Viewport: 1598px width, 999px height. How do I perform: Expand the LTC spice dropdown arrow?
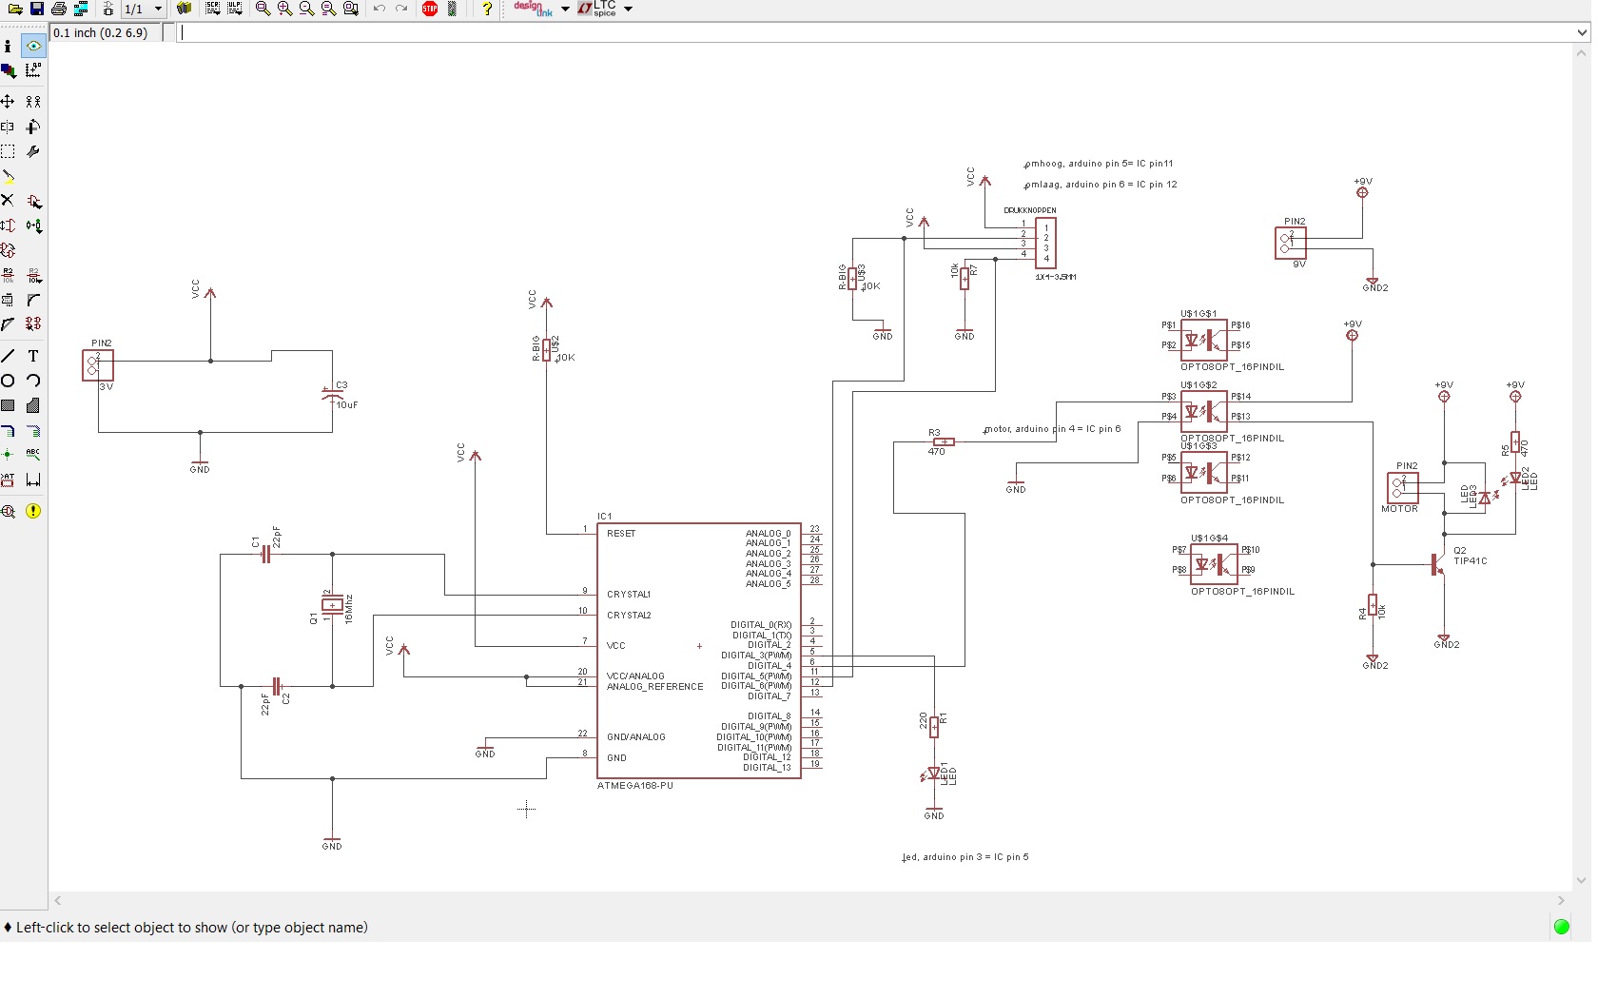[x=628, y=9]
